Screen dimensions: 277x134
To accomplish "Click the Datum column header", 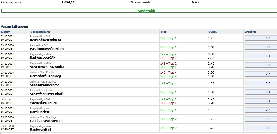I will [15, 32].
